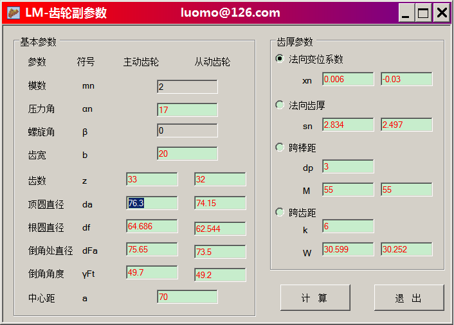Click the 顶圆直径 field showing 76.3
Viewport: 454px width, 325px height.
point(152,203)
